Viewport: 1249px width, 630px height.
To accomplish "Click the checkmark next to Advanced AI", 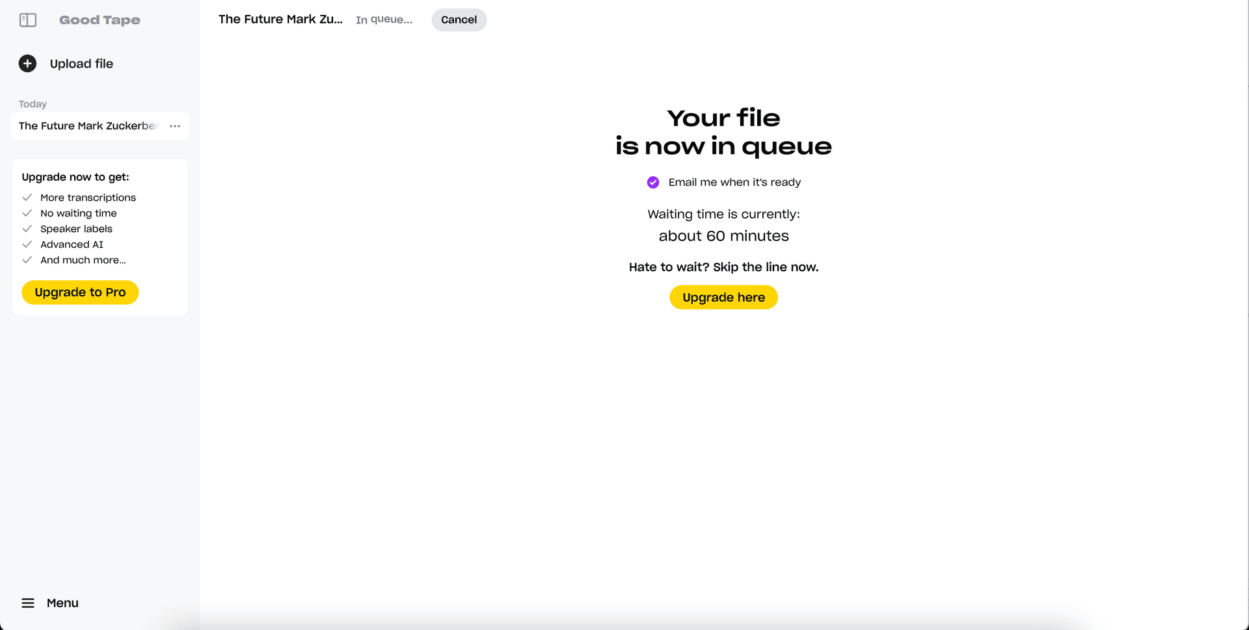I will (x=27, y=244).
